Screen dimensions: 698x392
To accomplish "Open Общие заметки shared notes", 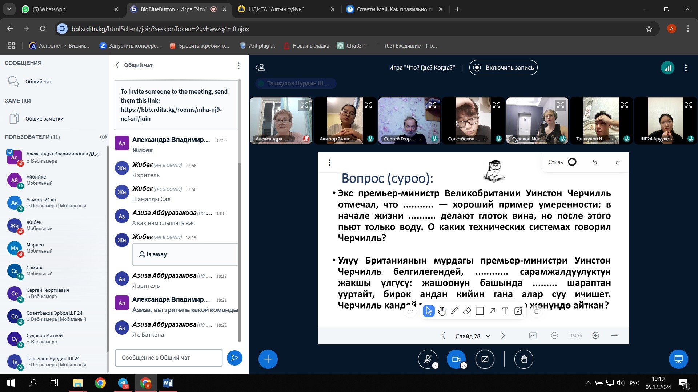I will point(44,119).
